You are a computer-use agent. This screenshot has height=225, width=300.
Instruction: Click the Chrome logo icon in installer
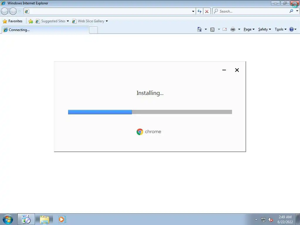click(140, 132)
